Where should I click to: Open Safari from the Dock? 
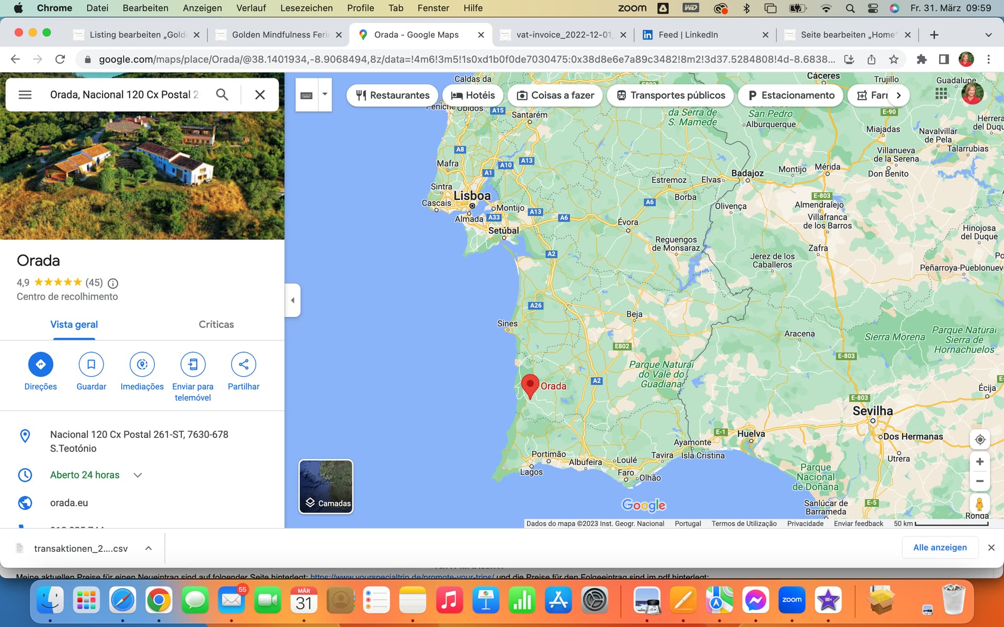point(122,601)
